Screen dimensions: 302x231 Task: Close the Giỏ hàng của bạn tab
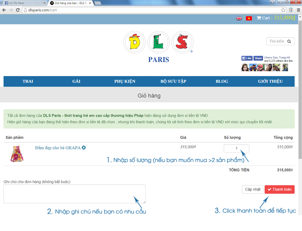coord(90,3)
